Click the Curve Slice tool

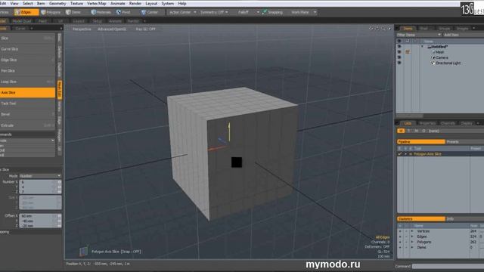pyautogui.click(x=27, y=49)
